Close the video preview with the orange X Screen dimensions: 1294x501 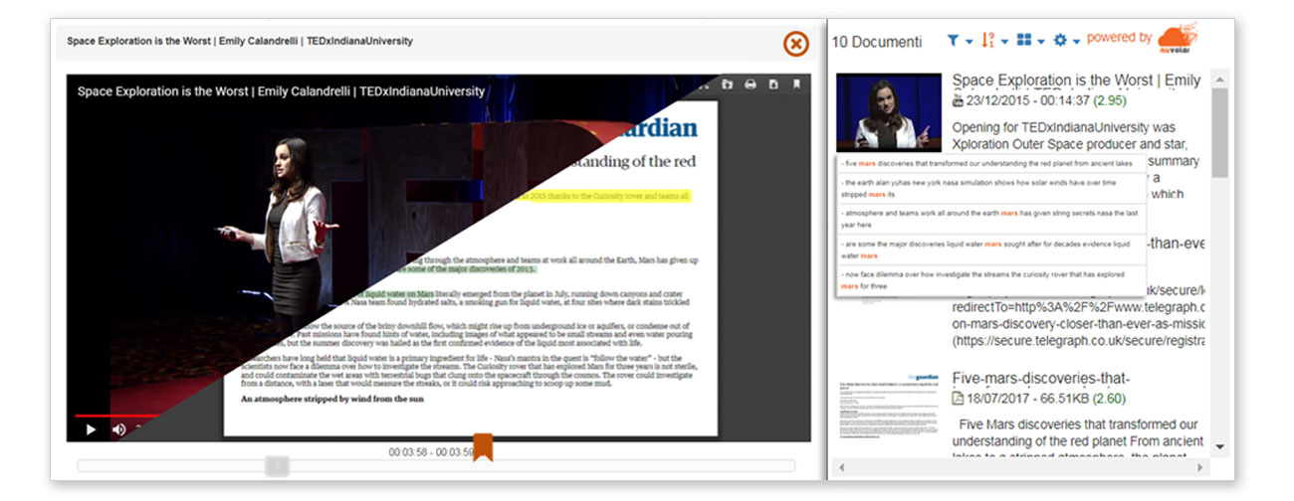pyautogui.click(x=795, y=44)
